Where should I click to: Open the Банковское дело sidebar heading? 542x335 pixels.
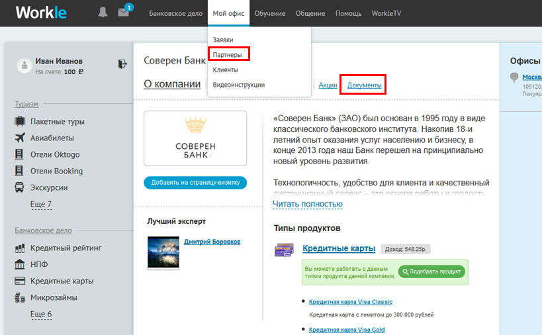click(x=43, y=230)
